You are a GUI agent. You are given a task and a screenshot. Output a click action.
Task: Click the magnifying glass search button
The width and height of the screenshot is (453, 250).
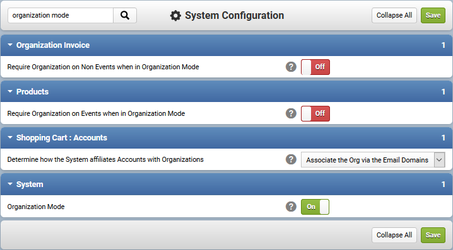tap(125, 15)
